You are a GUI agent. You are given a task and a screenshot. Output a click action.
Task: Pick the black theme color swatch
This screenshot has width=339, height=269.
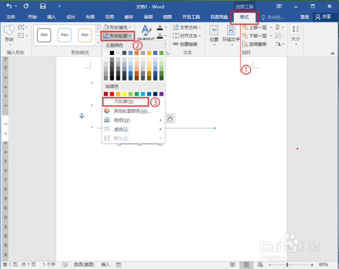112,53
